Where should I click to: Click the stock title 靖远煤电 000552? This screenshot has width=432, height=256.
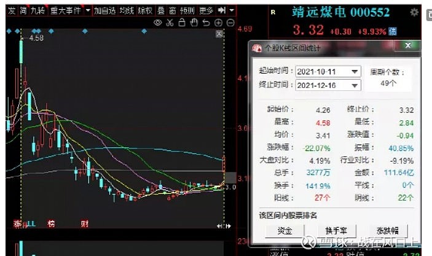point(341,12)
